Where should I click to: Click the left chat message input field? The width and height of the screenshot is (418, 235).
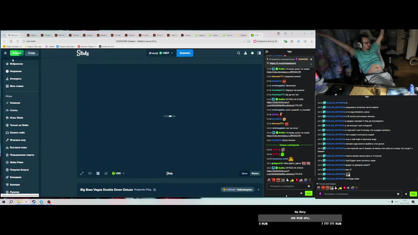click(x=289, y=186)
